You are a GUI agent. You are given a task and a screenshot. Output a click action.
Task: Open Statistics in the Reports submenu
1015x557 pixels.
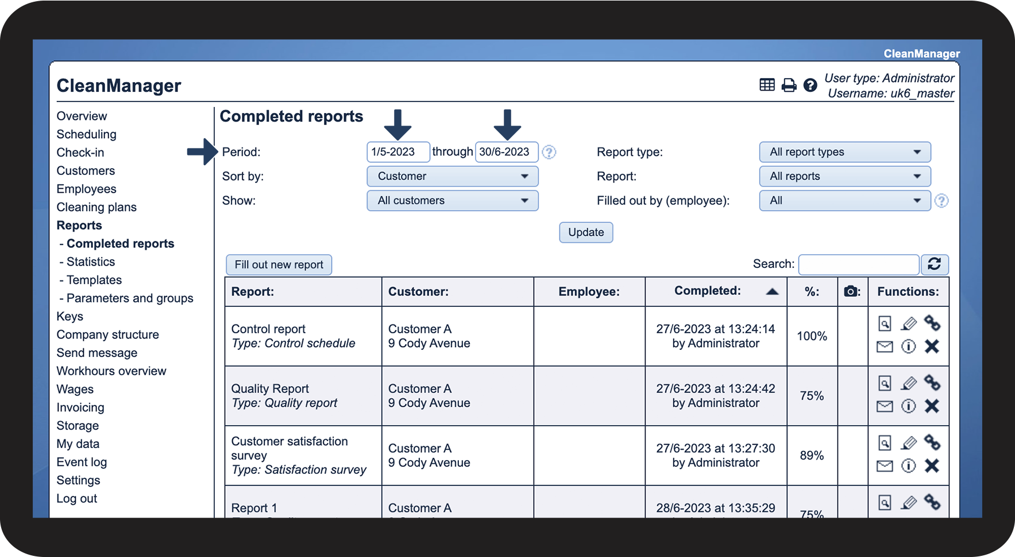coord(91,262)
